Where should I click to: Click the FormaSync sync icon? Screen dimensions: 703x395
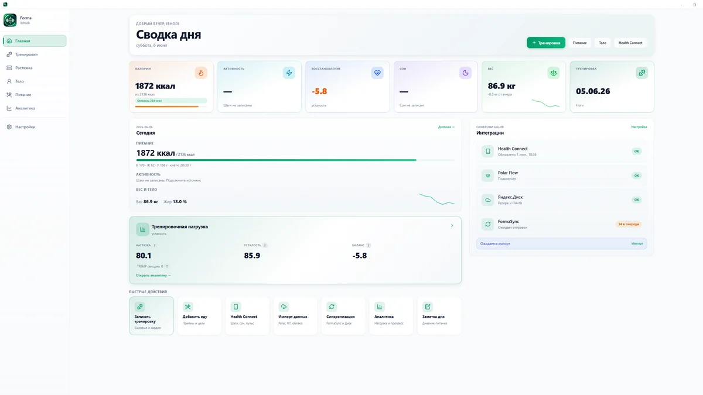487,224
